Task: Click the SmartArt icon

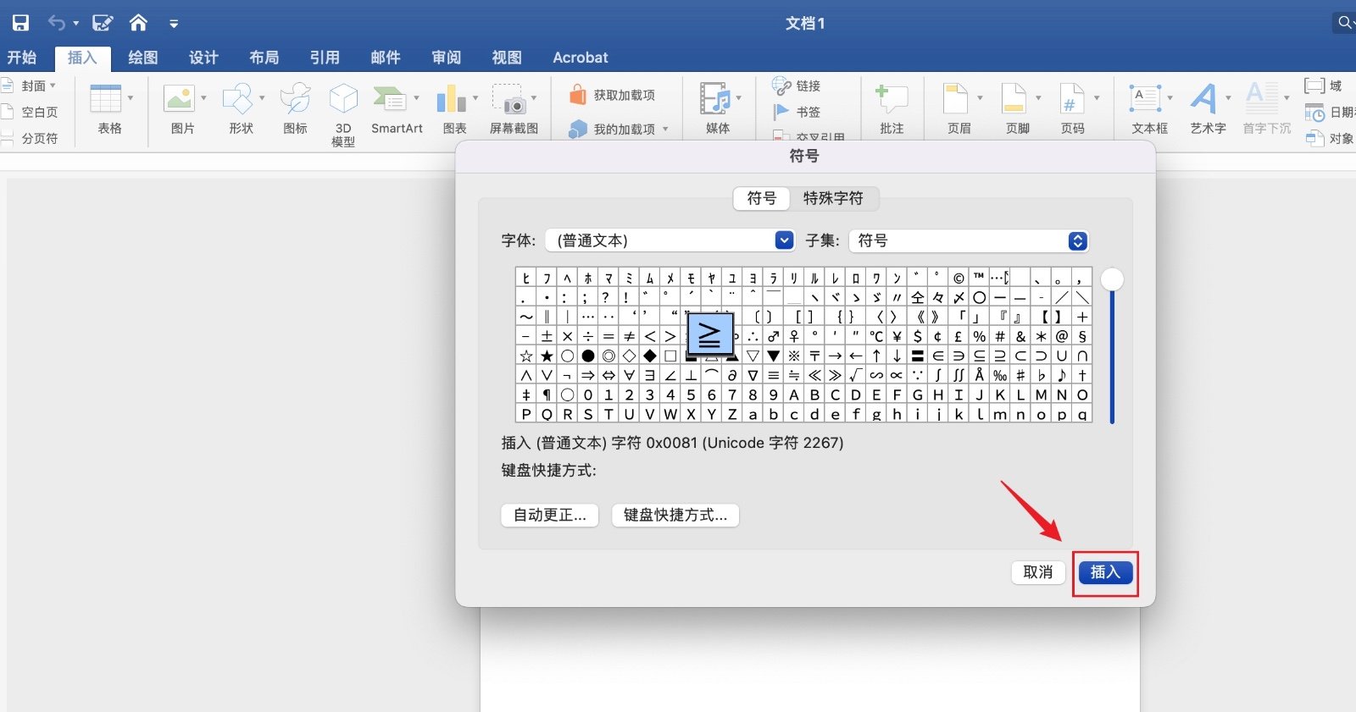Action: pyautogui.click(x=390, y=98)
